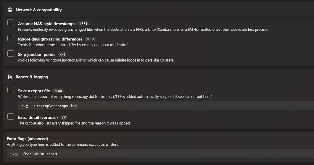
Task: Click the Extra flags (advanced) heading text
Action: 28,139
